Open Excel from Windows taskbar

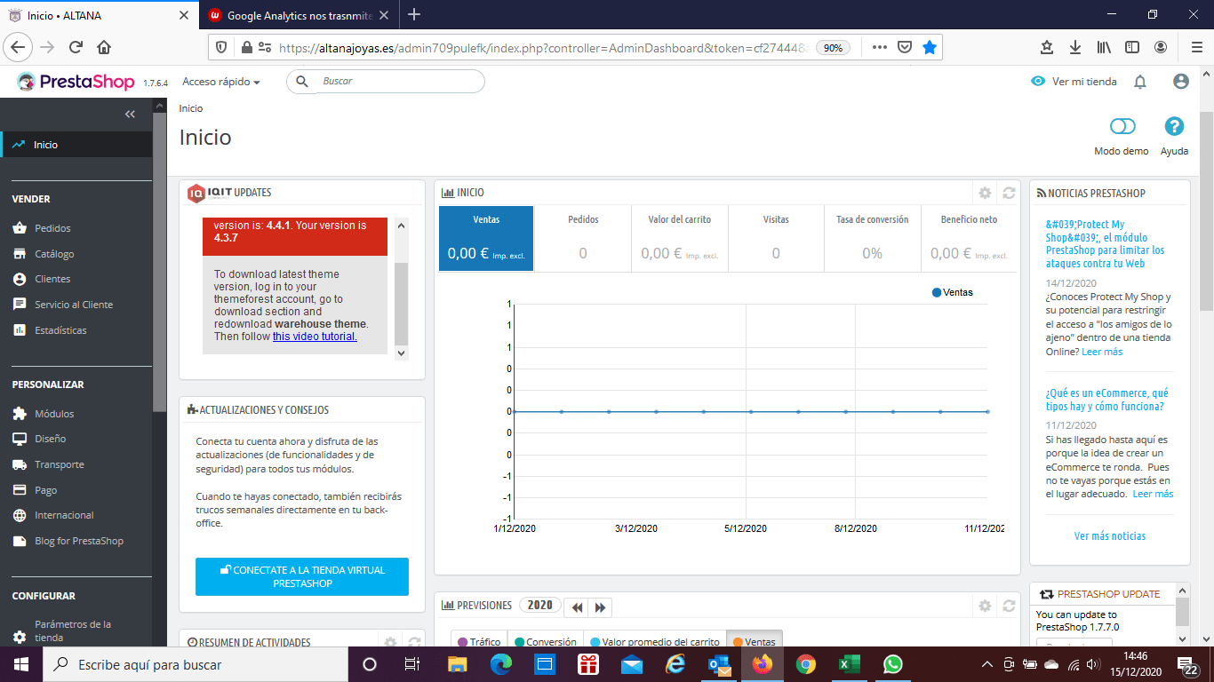pos(850,664)
